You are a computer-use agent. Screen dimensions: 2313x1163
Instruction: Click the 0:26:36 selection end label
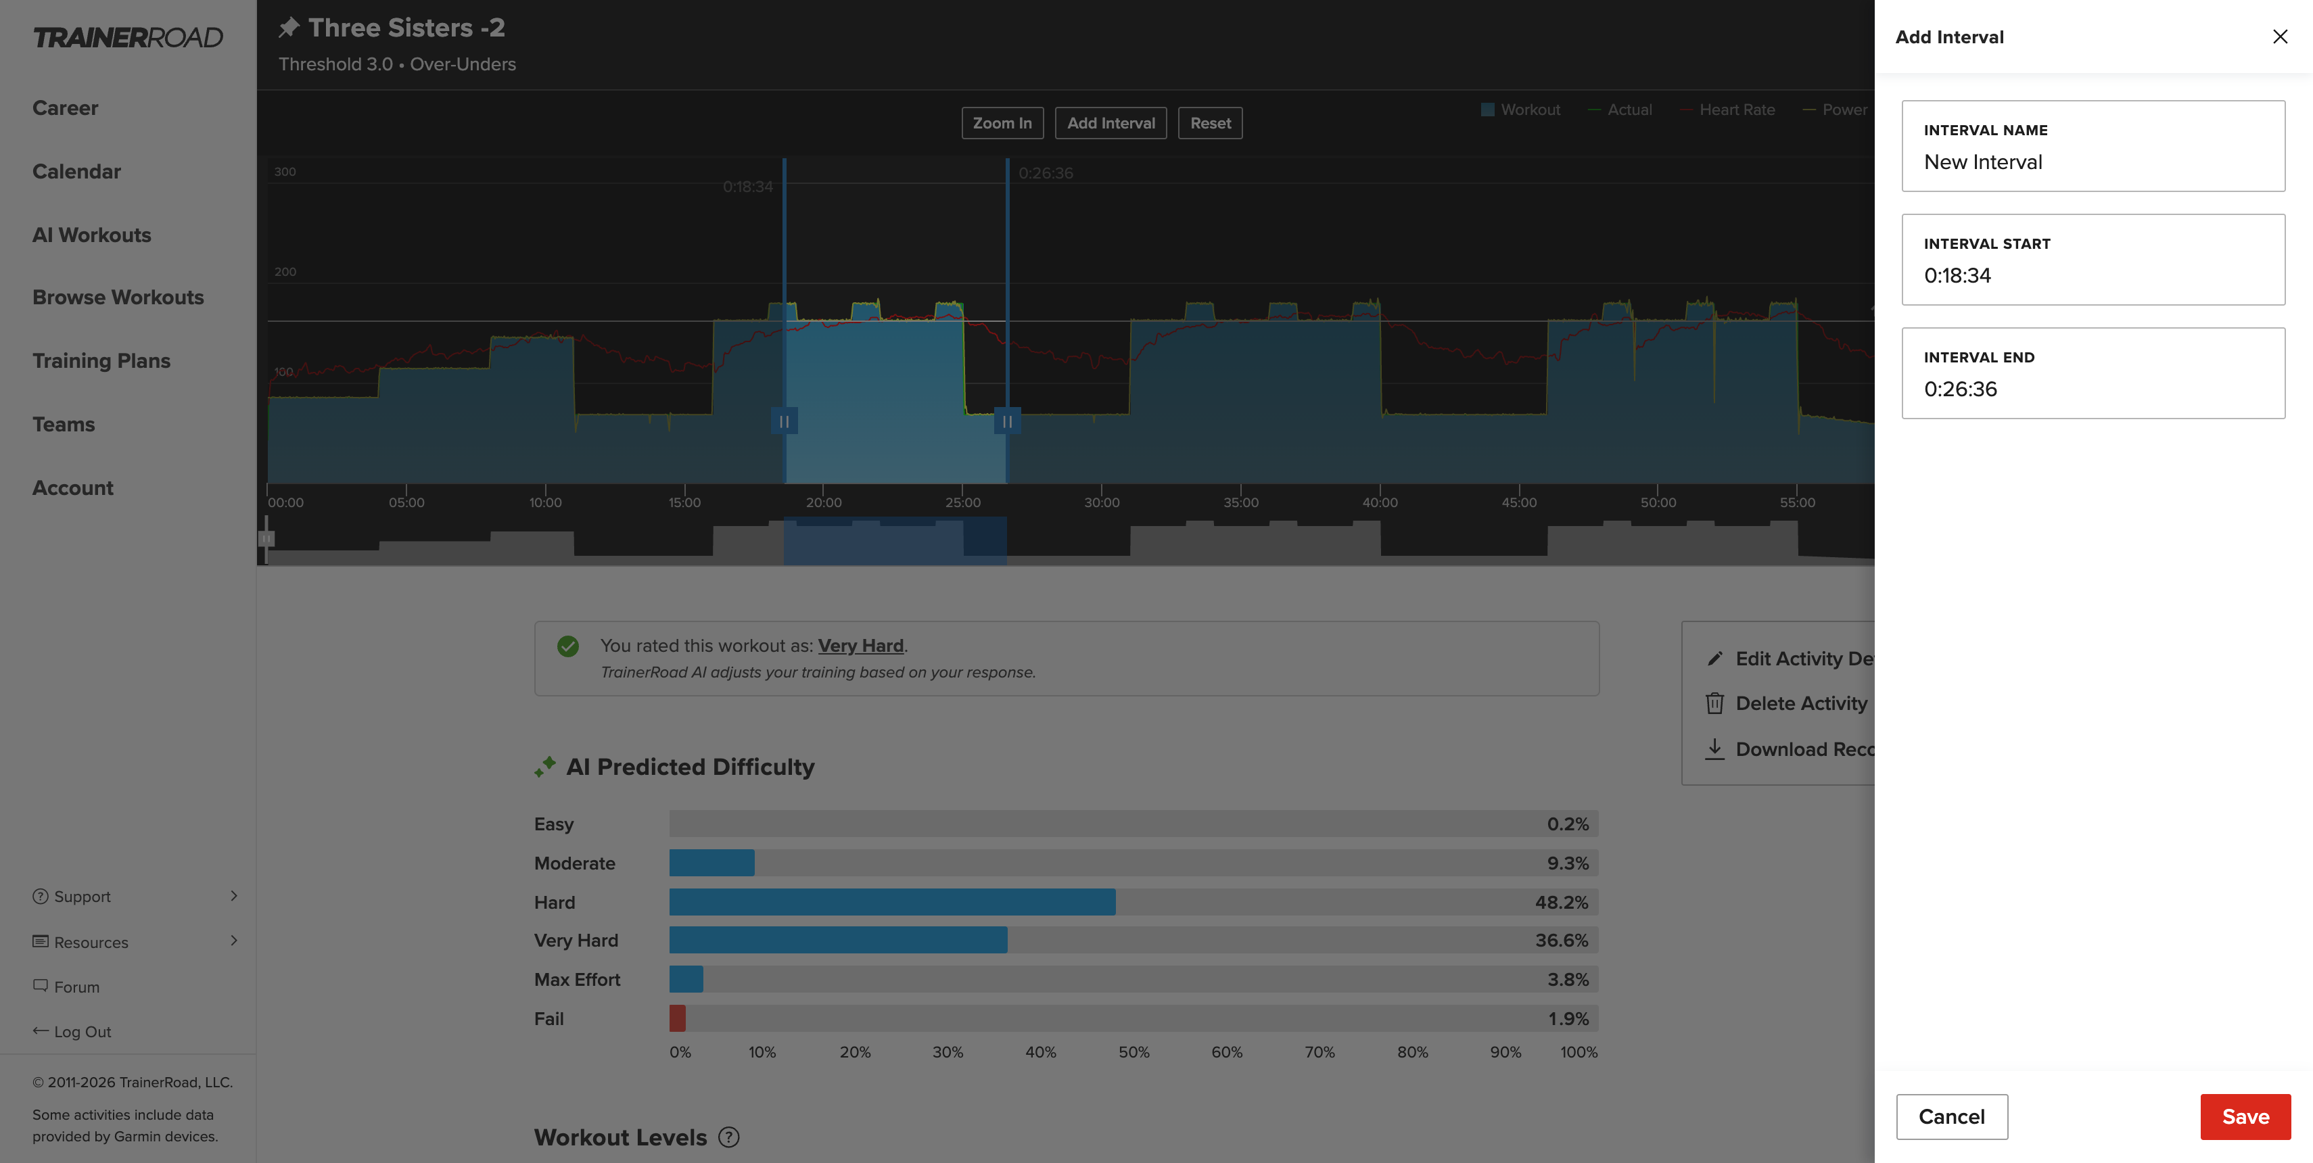pyautogui.click(x=1045, y=173)
